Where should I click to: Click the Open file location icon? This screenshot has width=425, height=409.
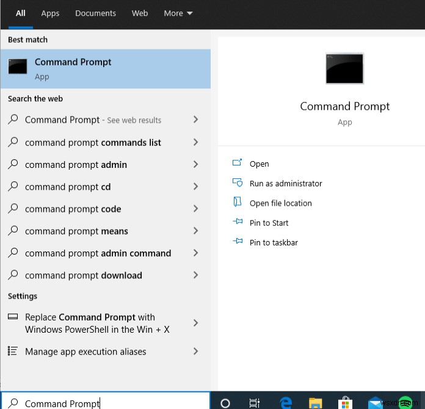(238, 202)
